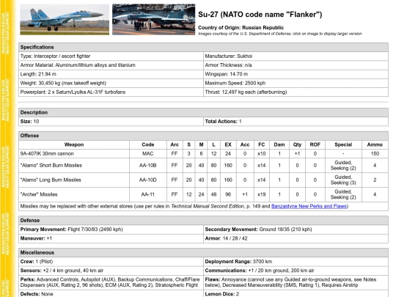Click Deployment Range: 3700 km cell

click(296, 262)
